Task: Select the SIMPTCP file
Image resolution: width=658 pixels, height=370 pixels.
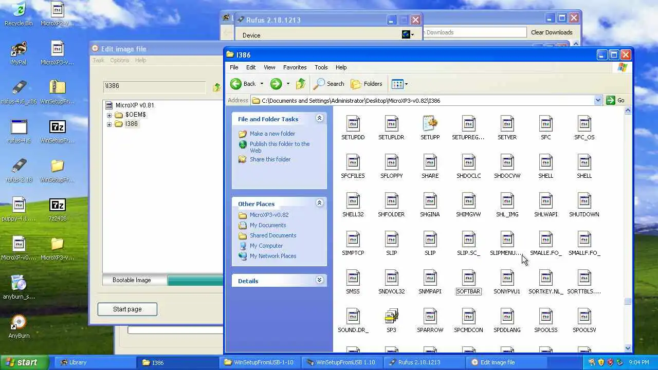Action: point(353,244)
